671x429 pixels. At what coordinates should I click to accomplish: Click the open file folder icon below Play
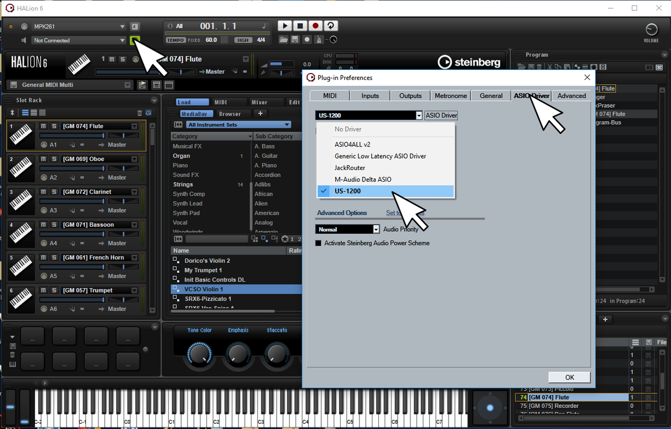click(284, 40)
